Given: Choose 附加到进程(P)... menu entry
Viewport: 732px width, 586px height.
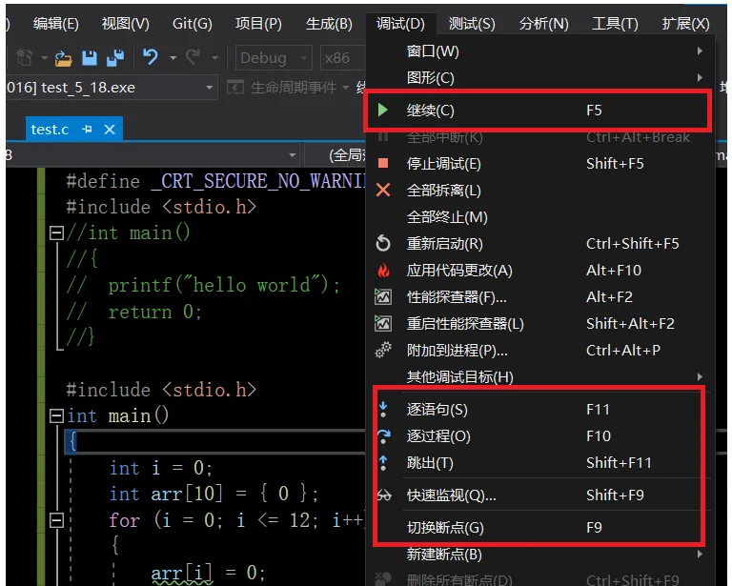Looking at the screenshot, I should [540, 350].
